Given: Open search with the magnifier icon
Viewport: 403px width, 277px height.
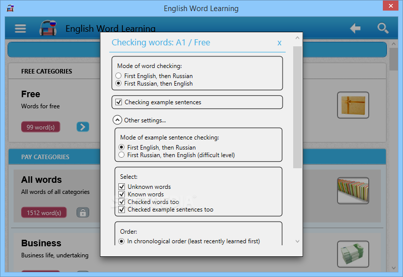Looking at the screenshot, I should pos(383,28).
